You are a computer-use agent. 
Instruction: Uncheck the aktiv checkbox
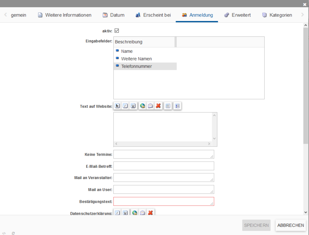click(x=117, y=31)
